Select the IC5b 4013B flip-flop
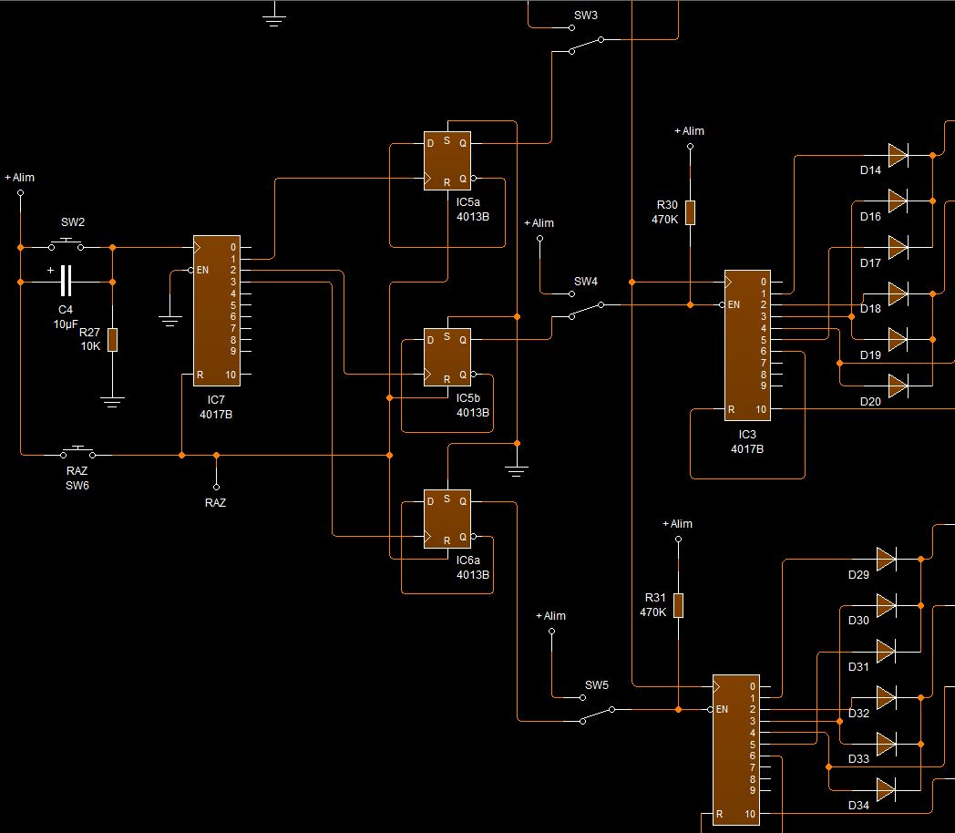 [x=447, y=356]
